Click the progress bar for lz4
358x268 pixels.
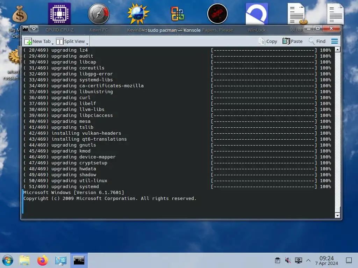click(264, 50)
